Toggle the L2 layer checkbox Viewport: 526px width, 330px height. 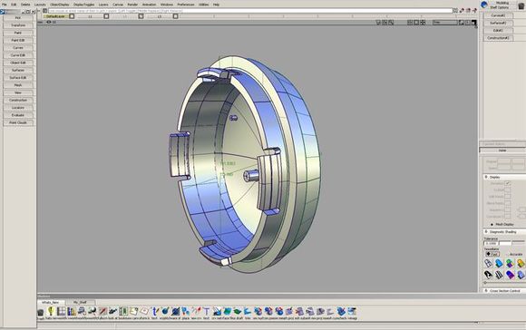[x=141, y=16]
